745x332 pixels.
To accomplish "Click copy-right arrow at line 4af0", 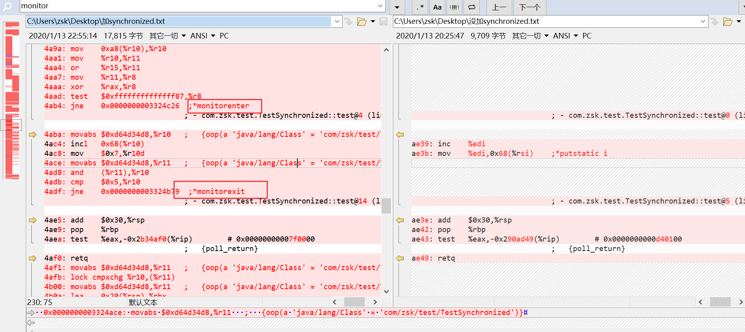I will coord(33,258).
